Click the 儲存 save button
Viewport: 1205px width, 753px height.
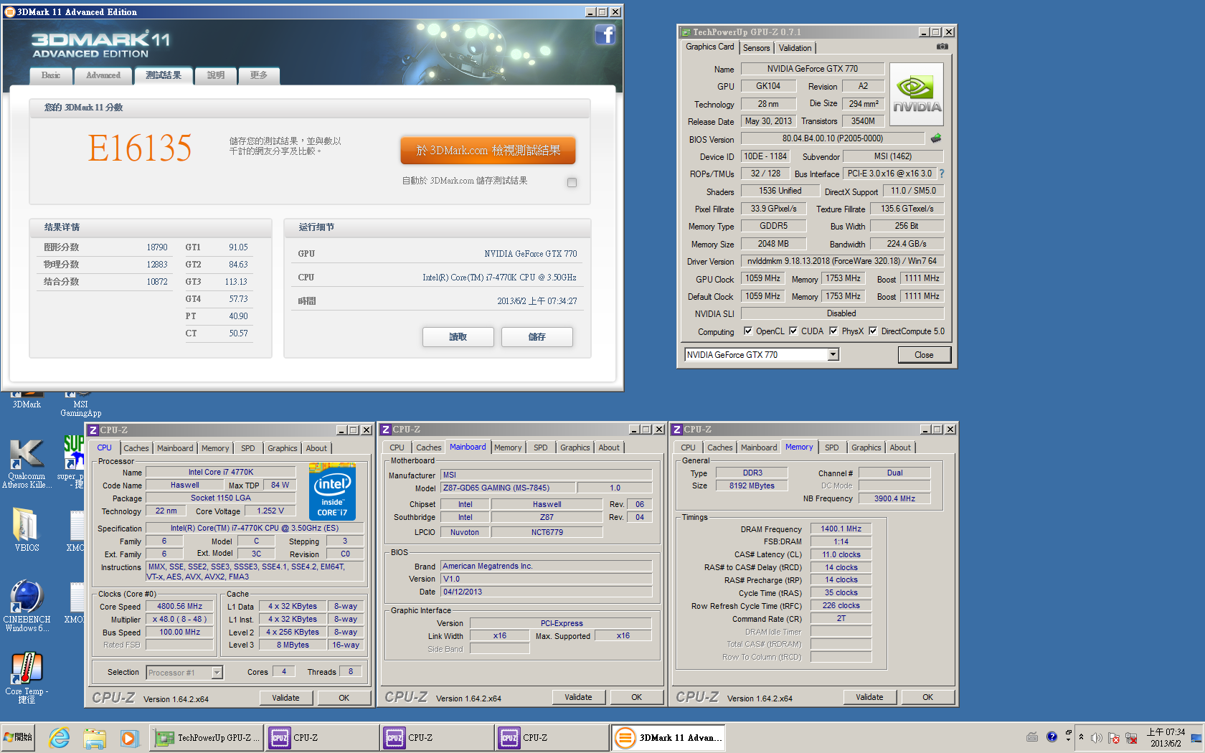point(537,337)
